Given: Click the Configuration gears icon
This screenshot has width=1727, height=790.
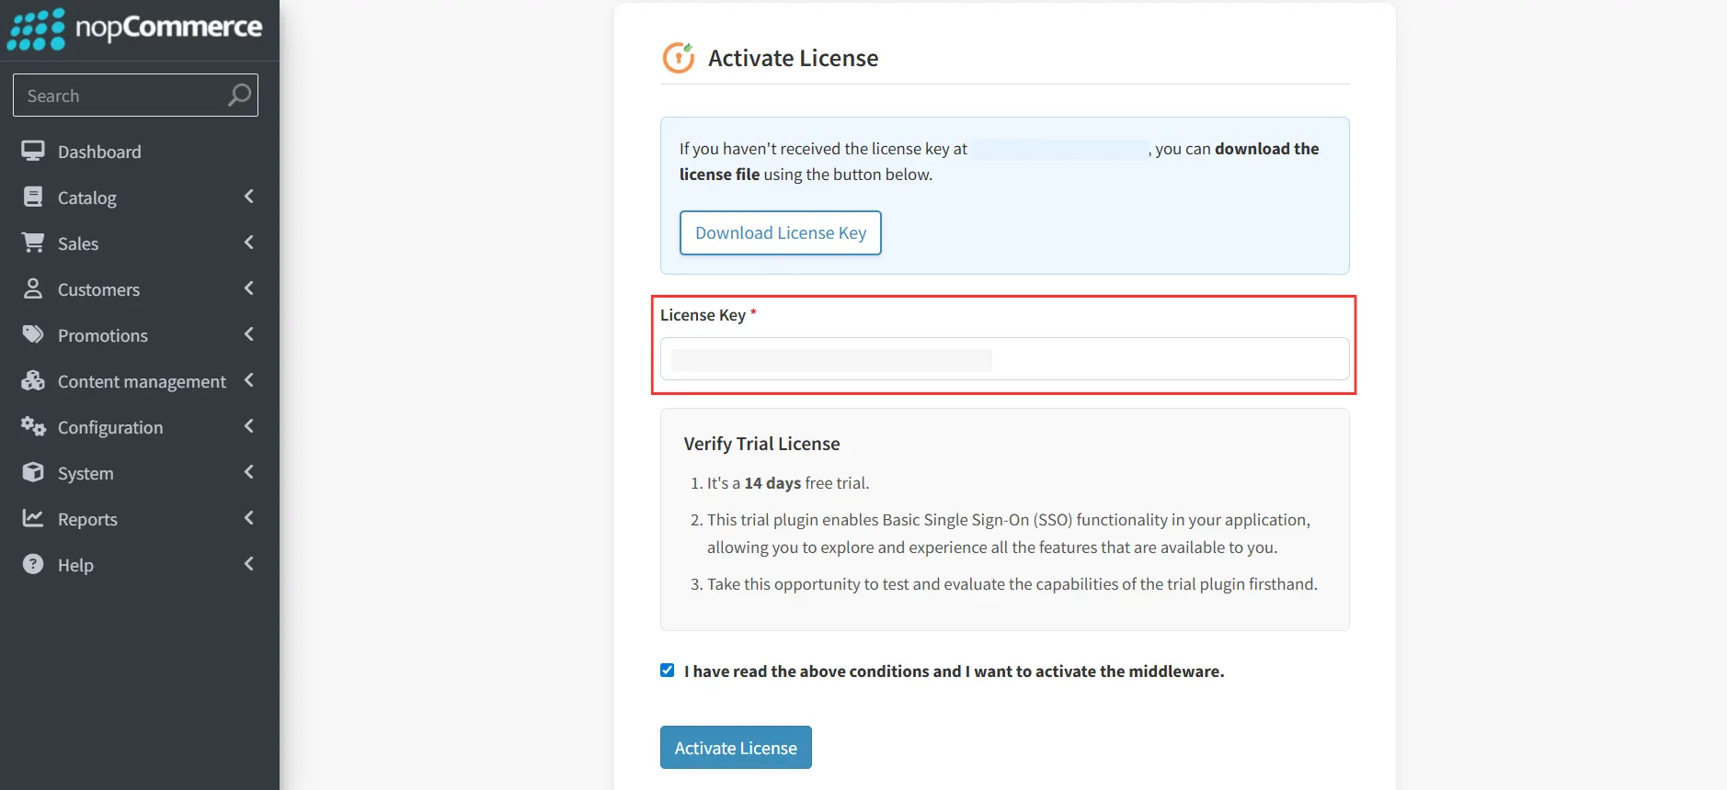Looking at the screenshot, I should point(33,426).
